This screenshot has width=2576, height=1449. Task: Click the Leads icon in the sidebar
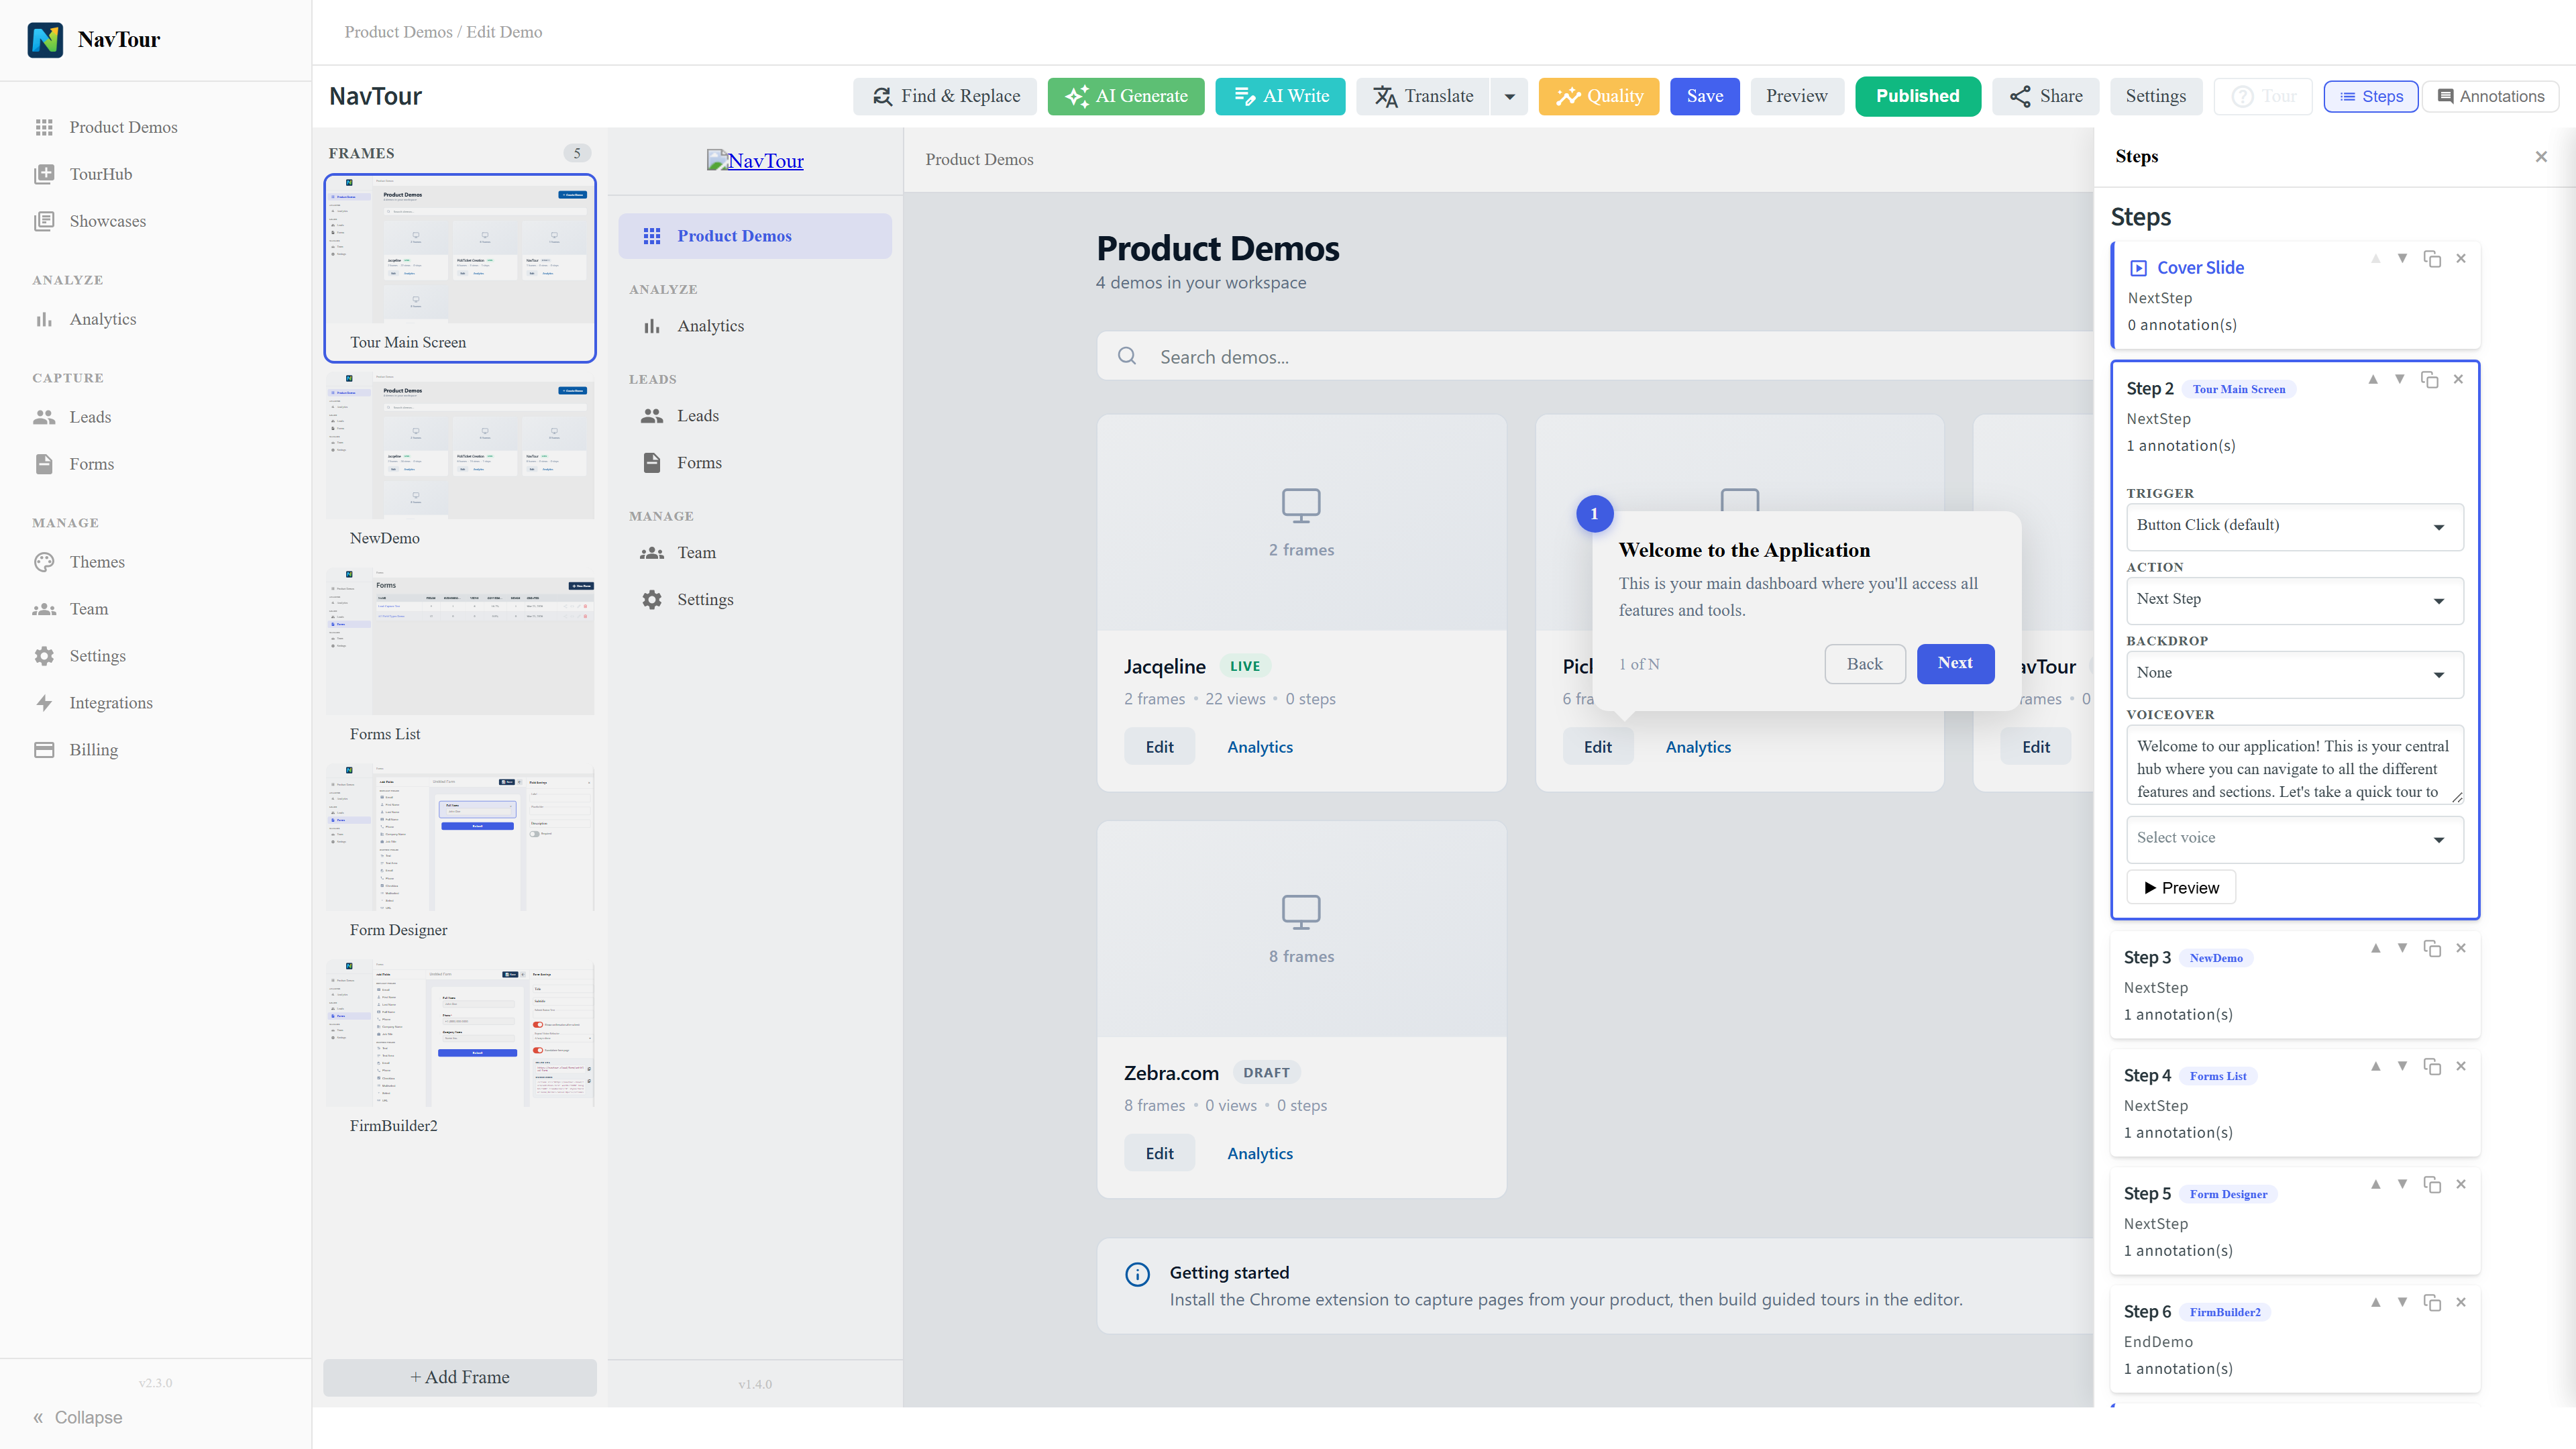45,417
